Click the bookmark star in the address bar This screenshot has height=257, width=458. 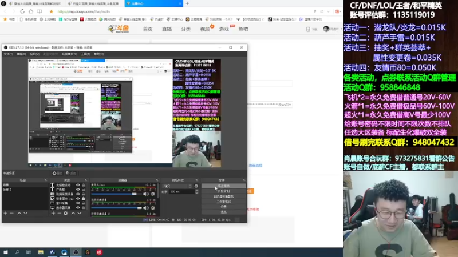click(x=51, y=11)
